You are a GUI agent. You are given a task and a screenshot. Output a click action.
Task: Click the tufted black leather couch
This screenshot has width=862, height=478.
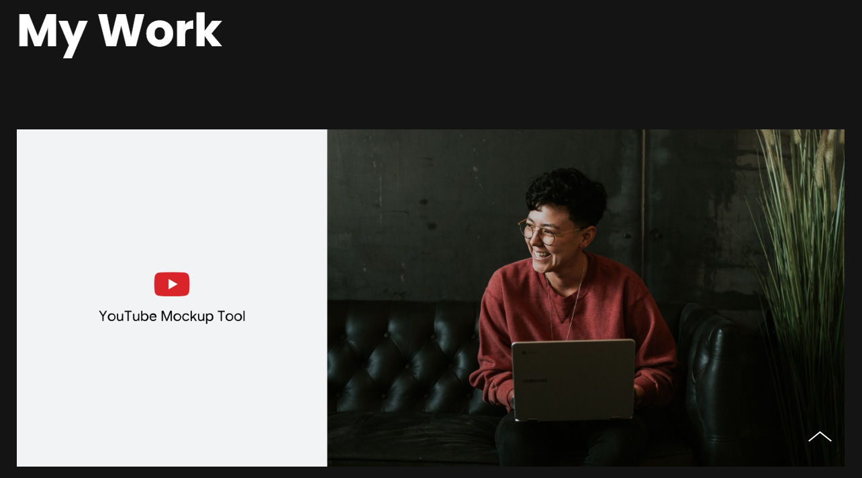(x=403, y=375)
